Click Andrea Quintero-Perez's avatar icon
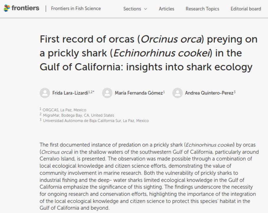Screen dimensions: 268x213 (177, 93)
